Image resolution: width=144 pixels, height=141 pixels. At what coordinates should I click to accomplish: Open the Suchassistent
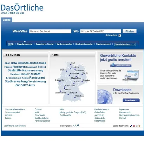pyautogui.click(x=103, y=44)
